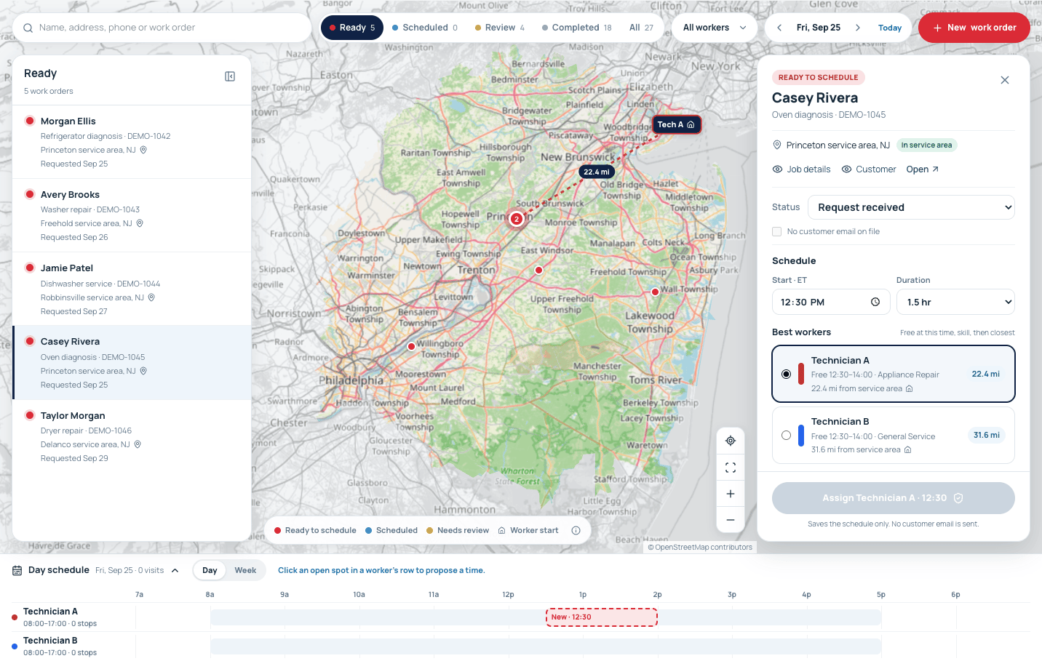
Task: Show Customer details section
Action: 869,169
